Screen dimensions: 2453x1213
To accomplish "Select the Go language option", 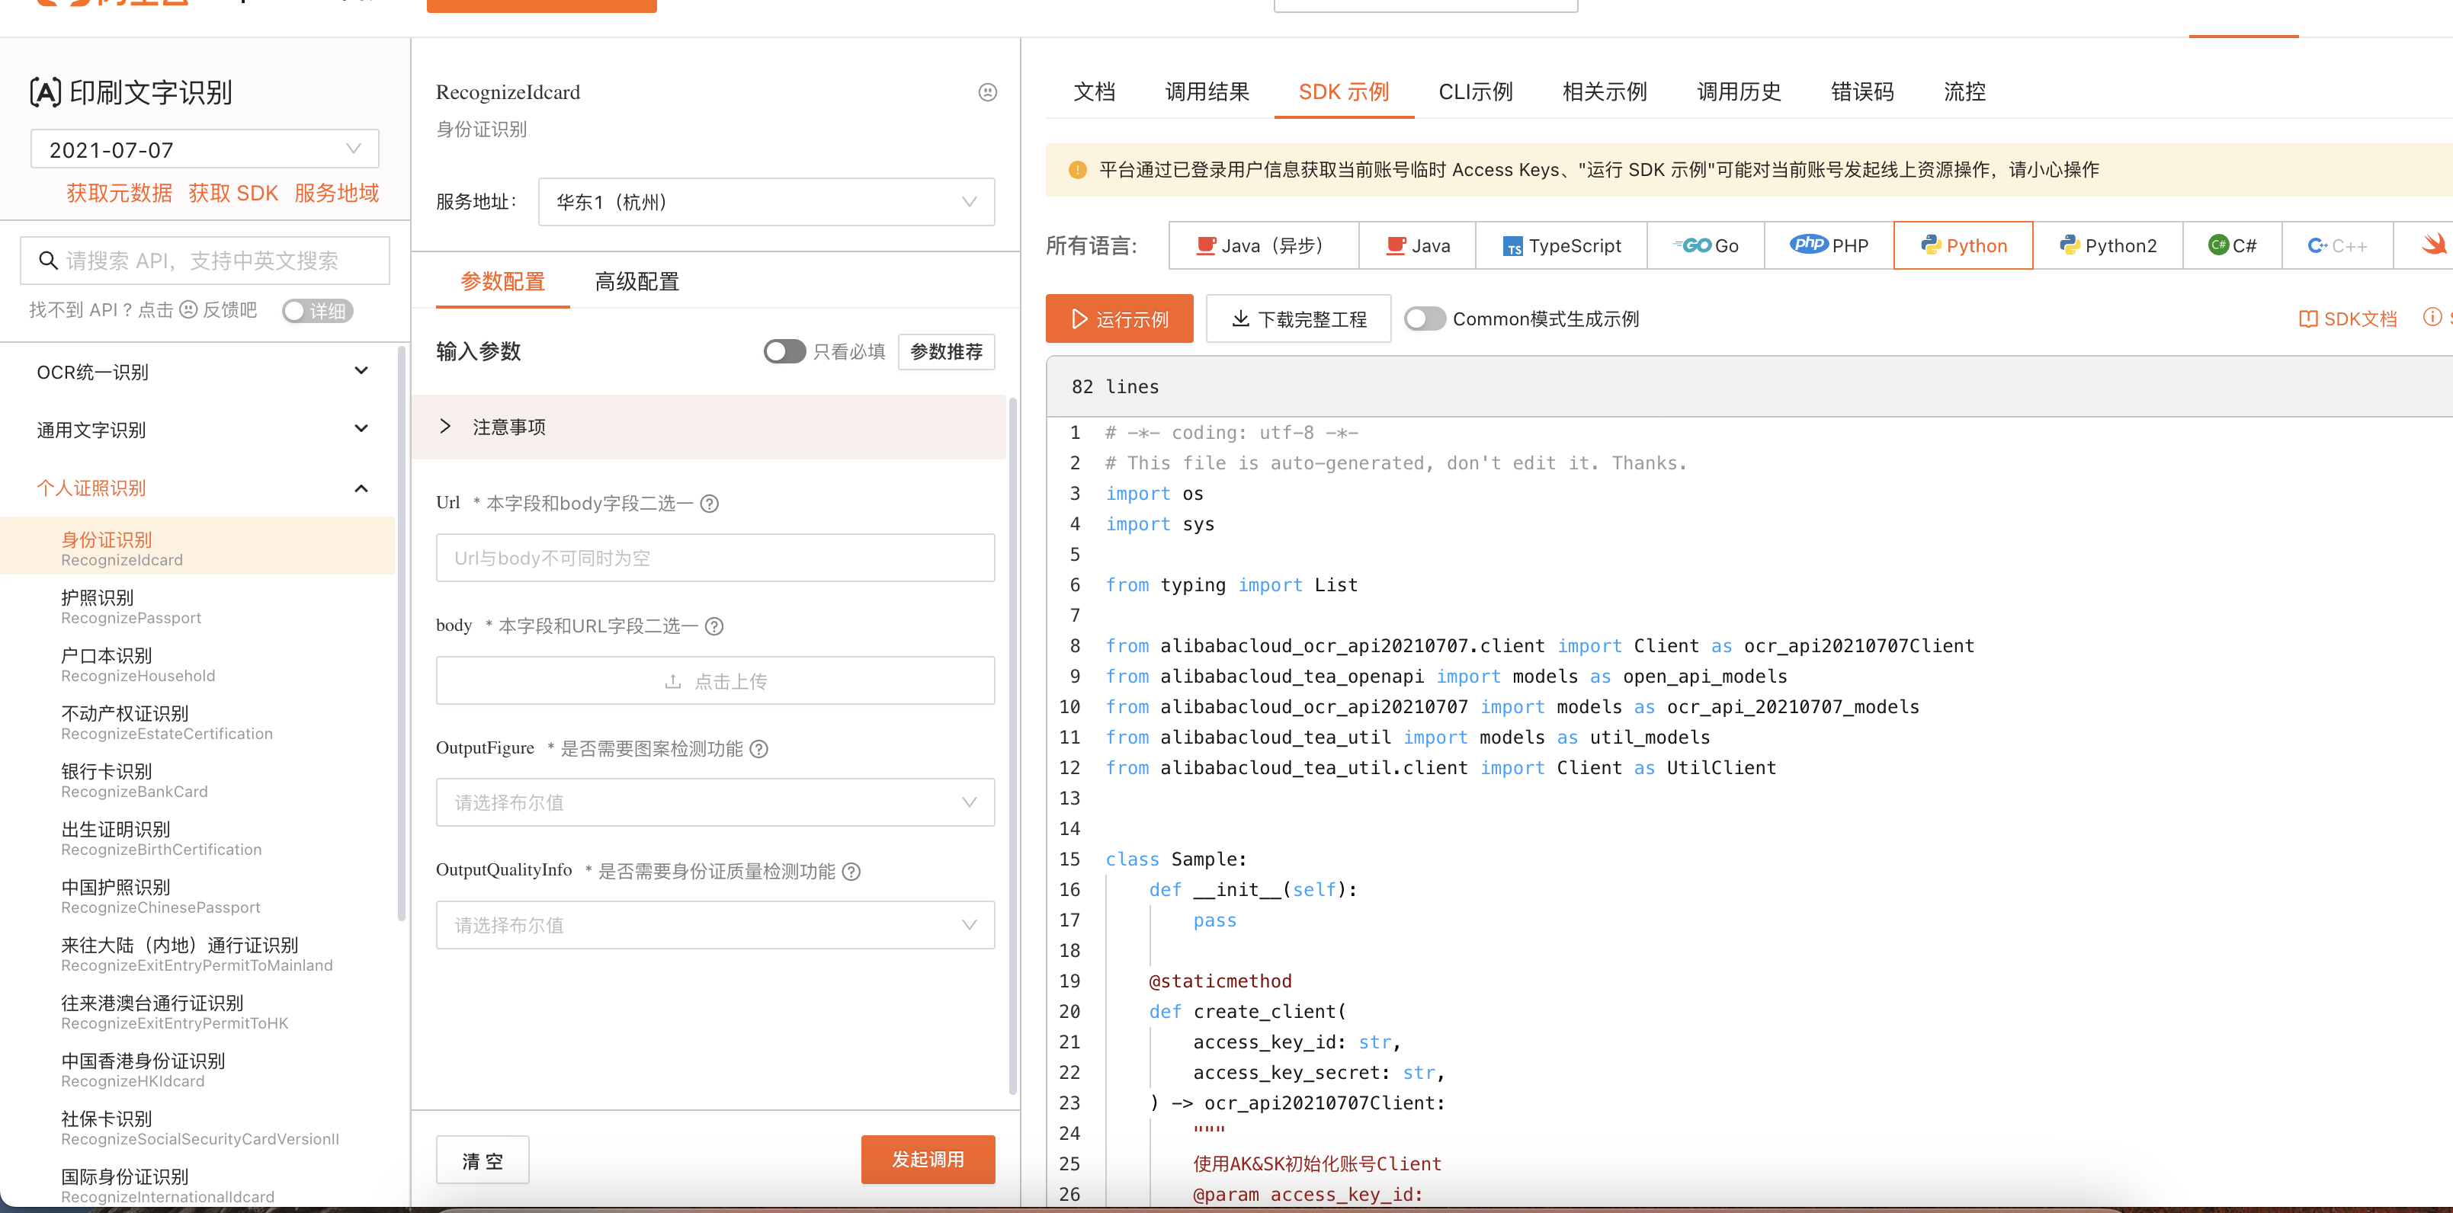I will [x=1705, y=245].
